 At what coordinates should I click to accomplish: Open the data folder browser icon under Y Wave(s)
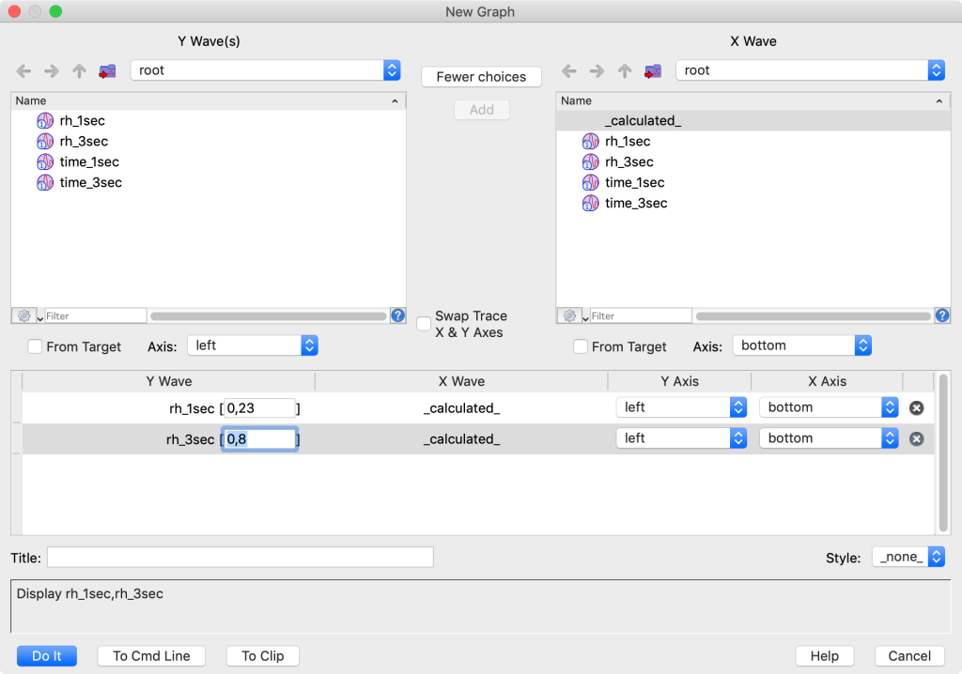click(x=107, y=69)
